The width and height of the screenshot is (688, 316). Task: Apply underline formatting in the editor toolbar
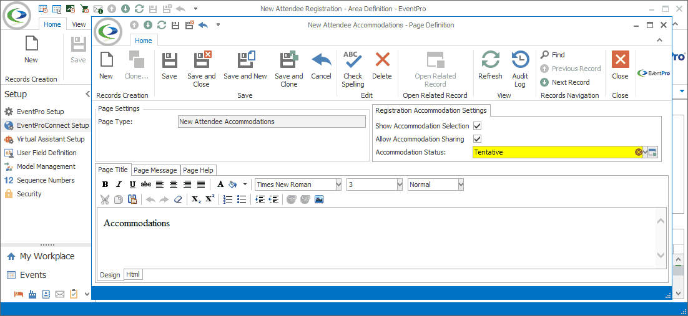pos(132,184)
